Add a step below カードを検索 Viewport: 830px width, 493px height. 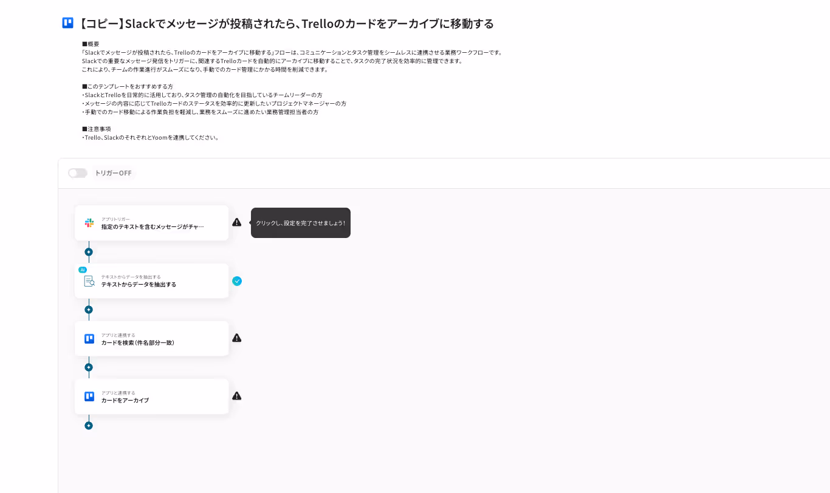coord(89,367)
